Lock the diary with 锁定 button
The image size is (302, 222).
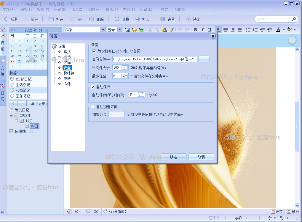pyautogui.click(x=193, y=19)
